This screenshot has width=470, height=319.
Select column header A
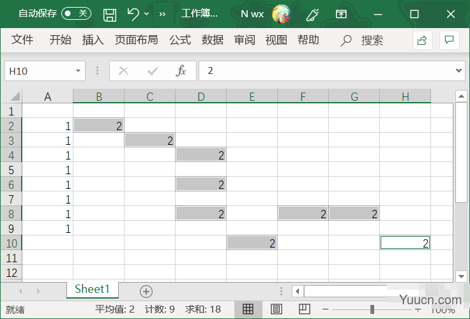click(47, 96)
